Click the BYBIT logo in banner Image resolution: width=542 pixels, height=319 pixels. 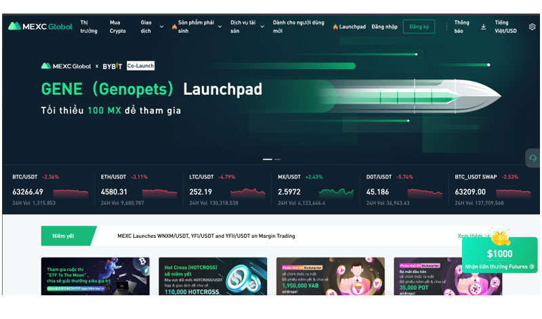click(x=112, y=66)
